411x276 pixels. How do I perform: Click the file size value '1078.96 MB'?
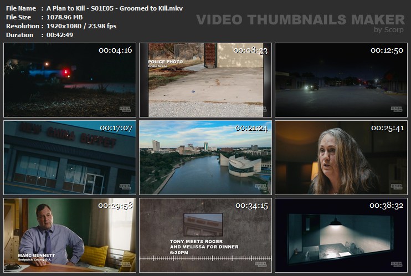coord(64,17)
